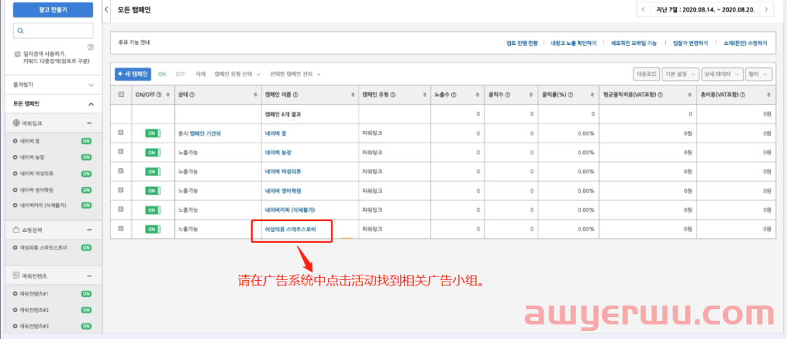Click help icon in 캠페인 이름 column header
Image resolution: width=787 pixels, height=339 pixels.
point(296,95)
